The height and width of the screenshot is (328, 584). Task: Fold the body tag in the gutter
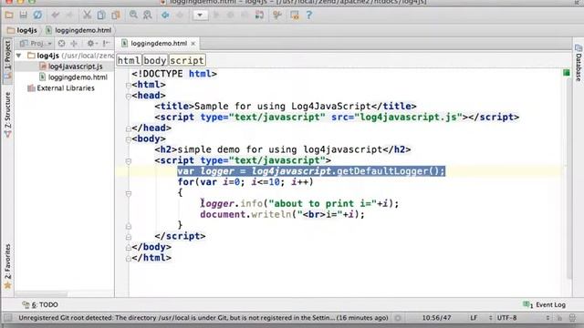point(128,139)
